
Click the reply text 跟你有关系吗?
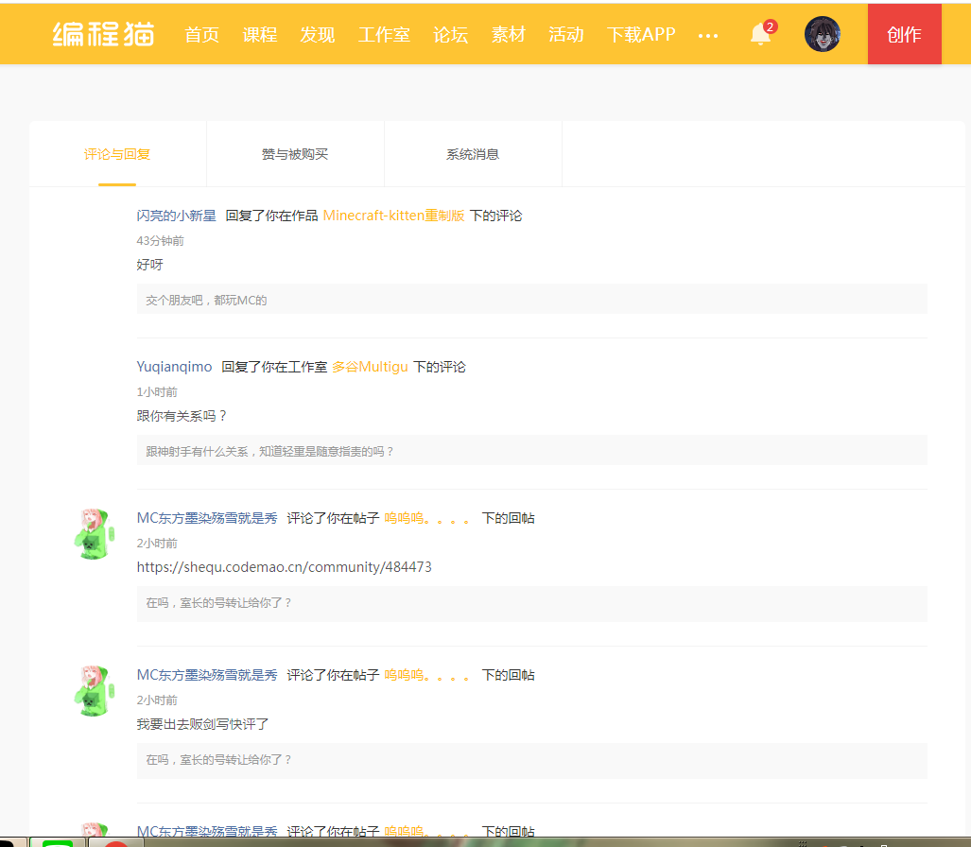182,415
